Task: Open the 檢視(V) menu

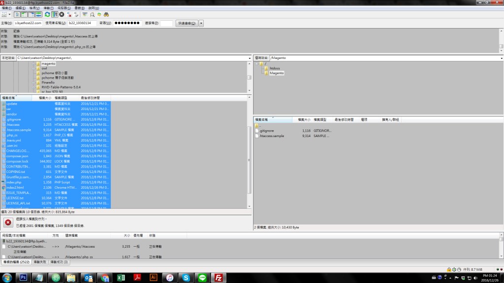Action: [x=34, y=8]
